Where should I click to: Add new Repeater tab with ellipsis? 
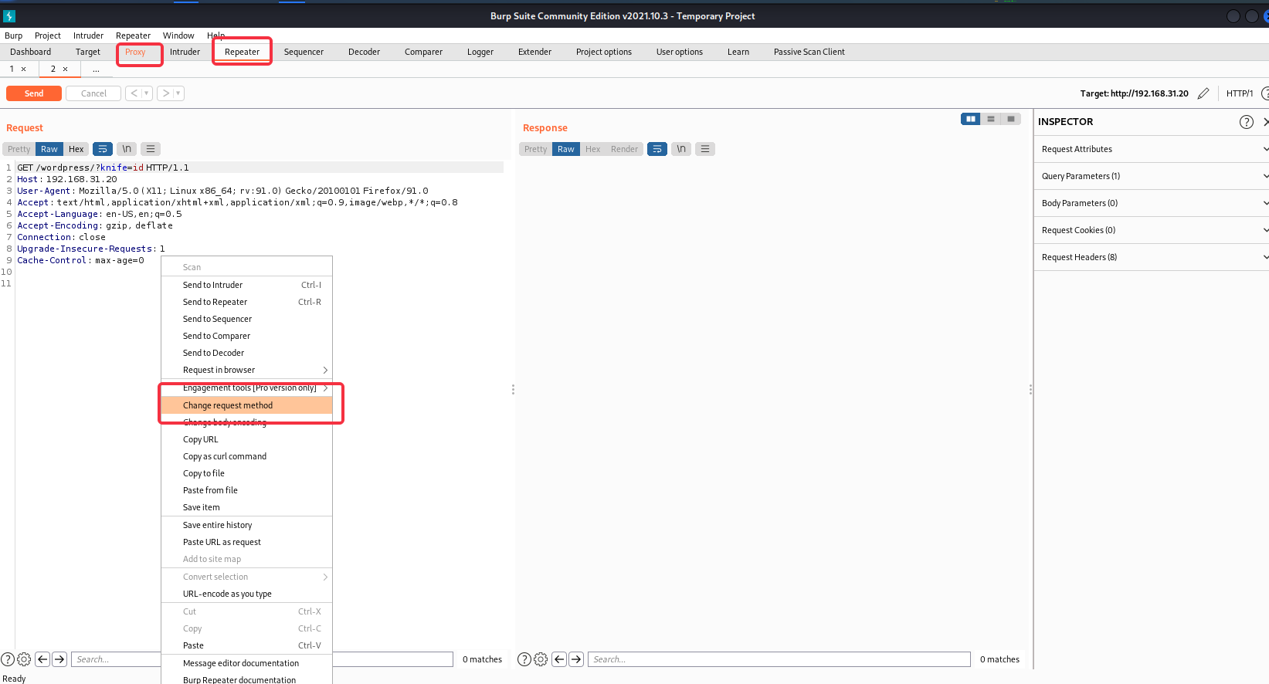click(x=96, y=69)
